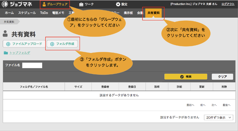Click the 登録者 column header
Image resolution: width=238 pixels, height=131 pixels.
[105, 87]
